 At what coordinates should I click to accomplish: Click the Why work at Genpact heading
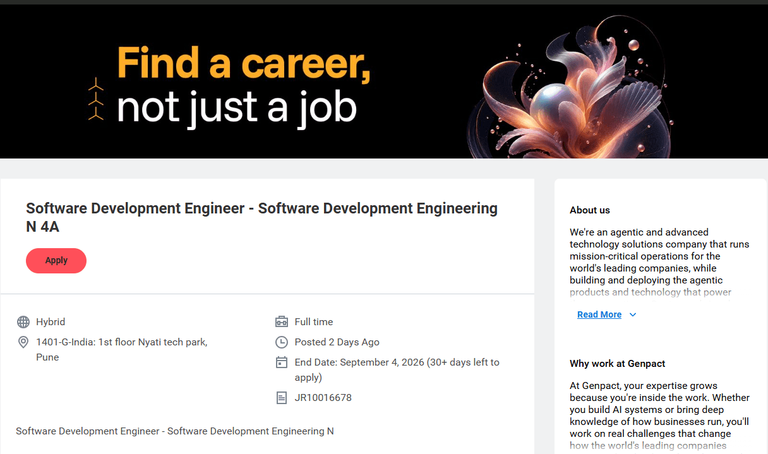pyautogui.click(x=618, y=364)
